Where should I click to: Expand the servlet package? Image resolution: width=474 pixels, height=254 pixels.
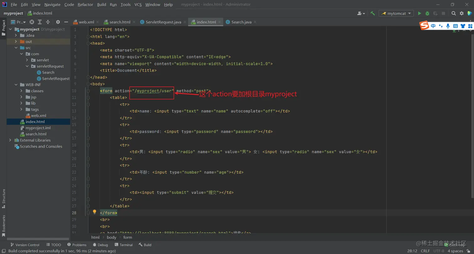[x=27, y=60]
